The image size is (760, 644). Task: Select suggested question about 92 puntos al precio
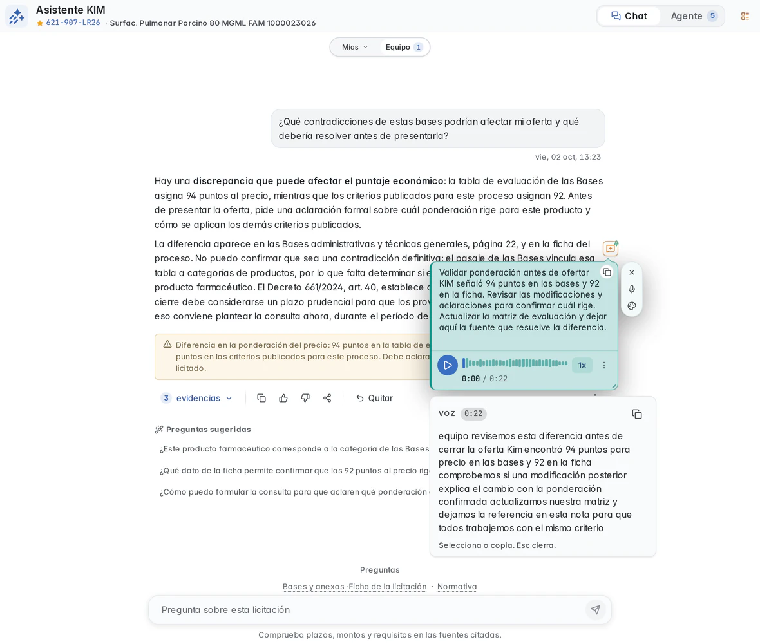(x=294, y=471)
